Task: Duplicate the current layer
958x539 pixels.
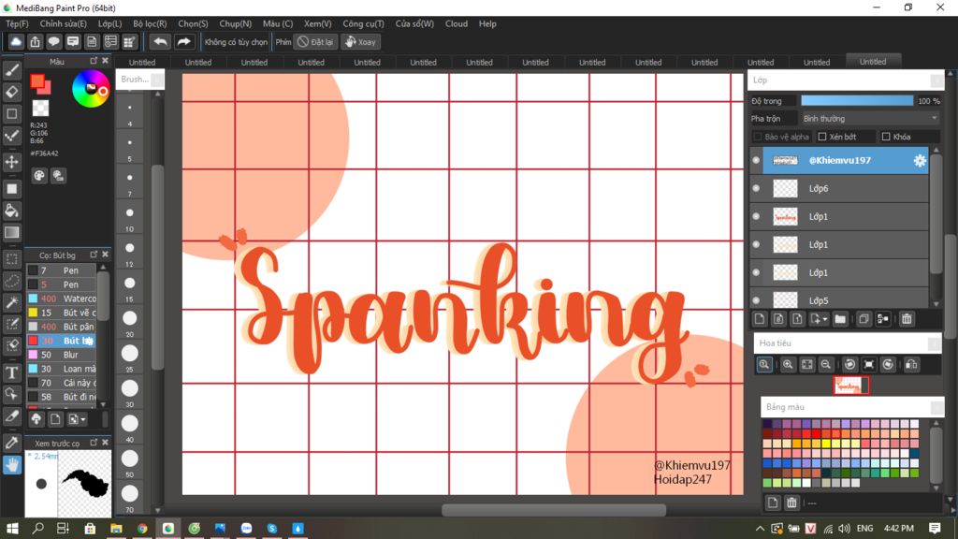Action: coord(864,319)
